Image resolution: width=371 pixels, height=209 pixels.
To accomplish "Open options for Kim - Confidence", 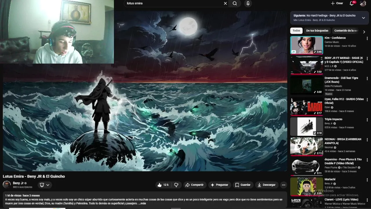I will (x=367, y=38).
